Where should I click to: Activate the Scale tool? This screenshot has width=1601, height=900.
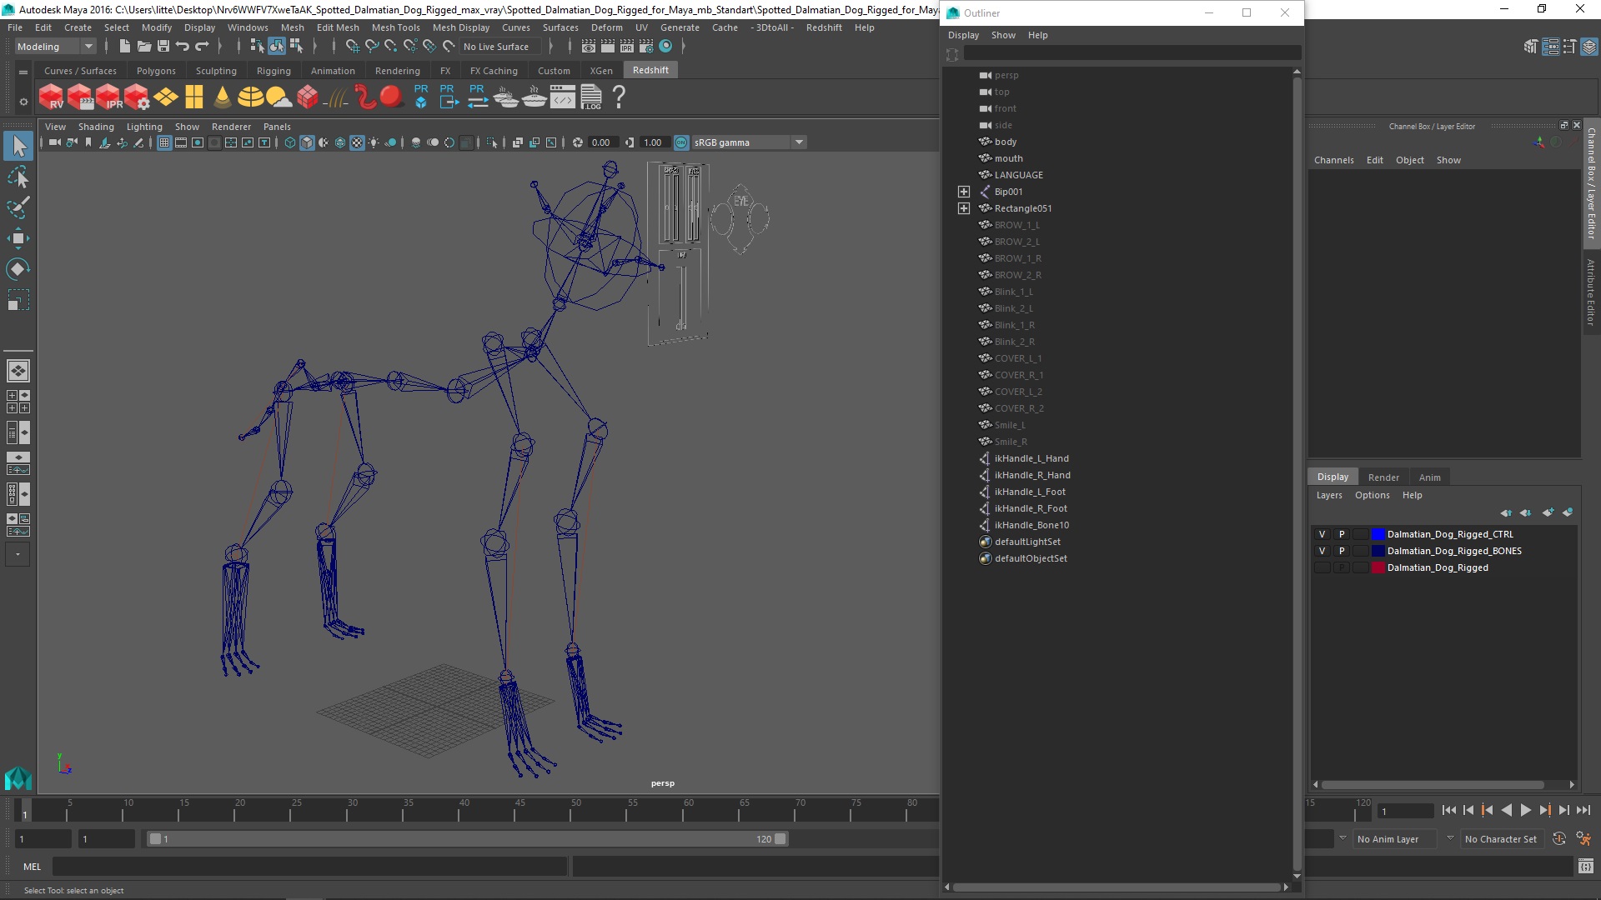(x=18, y=299)
